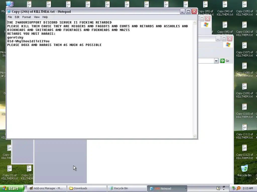Select the Copy (109) text file desktop icon
Image resolution: width=257 pixels, height=192 pixels.
pyautogui.click(x=244, y=90)
